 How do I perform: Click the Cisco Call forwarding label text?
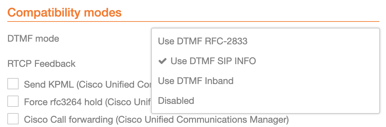(x=156, y=120)
